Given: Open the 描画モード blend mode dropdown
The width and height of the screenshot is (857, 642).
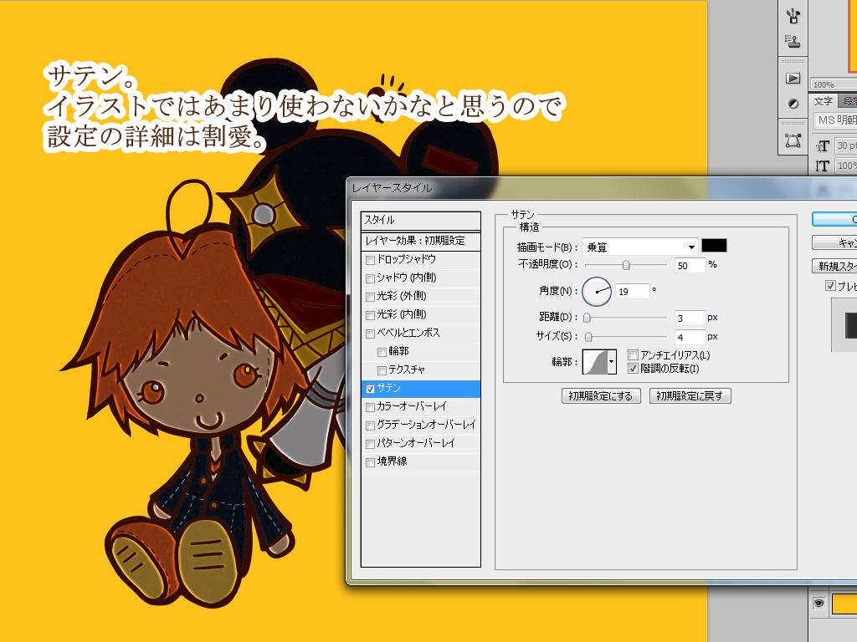Looking at the screenshot, I should click(640, 247).
